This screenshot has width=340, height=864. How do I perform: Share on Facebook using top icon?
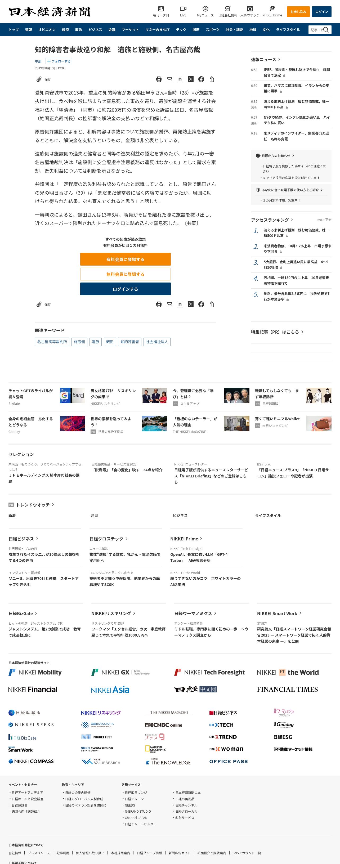201,79
